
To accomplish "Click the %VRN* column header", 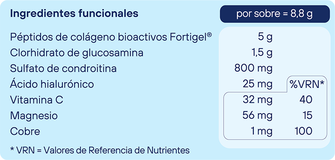I will click(x=307, y=84).
